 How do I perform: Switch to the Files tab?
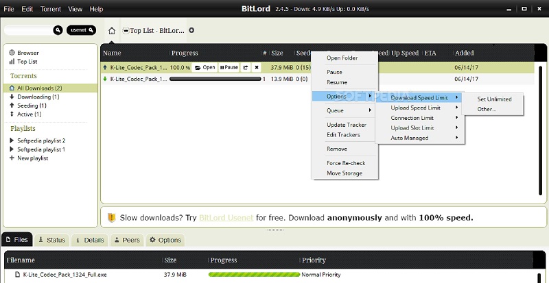click(17, 240)
